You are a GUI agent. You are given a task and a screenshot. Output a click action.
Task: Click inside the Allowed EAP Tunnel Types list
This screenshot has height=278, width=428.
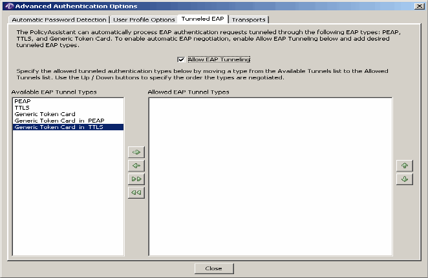270,177
